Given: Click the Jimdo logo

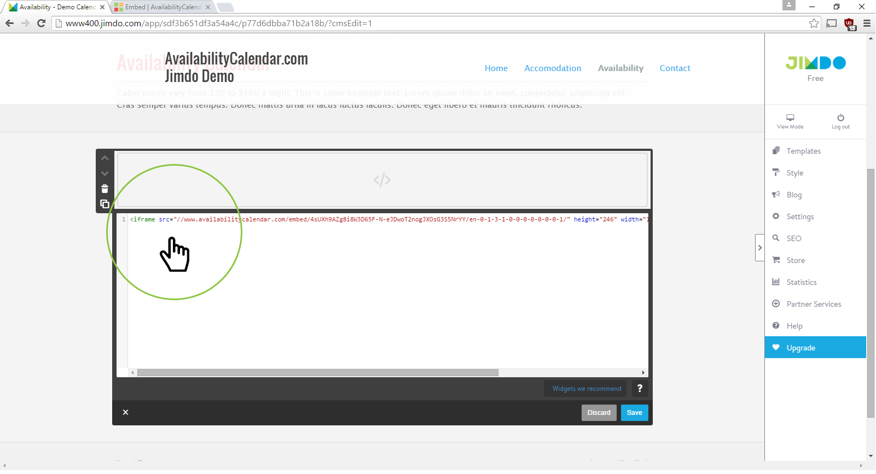Looking at the screenshot, I should click(815, 63).
